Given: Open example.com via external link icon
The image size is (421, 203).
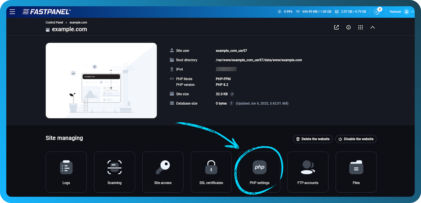Looking at the screenshot, I should click(336, 27).
